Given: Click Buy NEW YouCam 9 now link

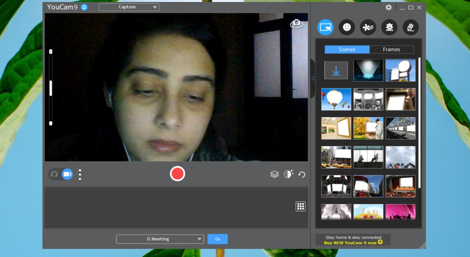Looking at the screenshot, I should (353, 243).
